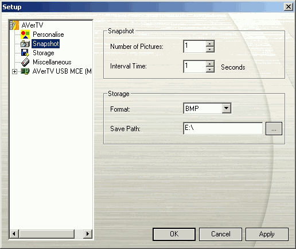Click the Snapshot camera icon

(25, 44)
